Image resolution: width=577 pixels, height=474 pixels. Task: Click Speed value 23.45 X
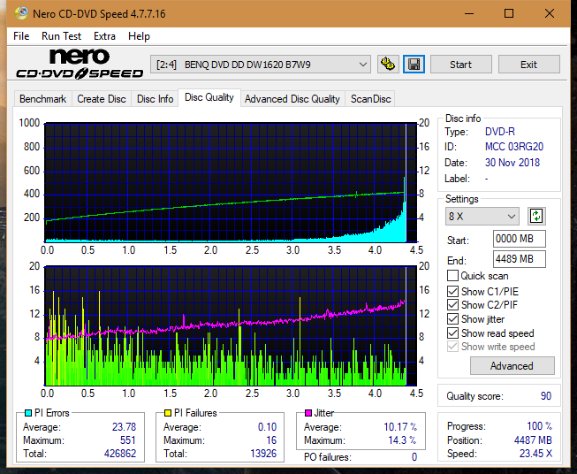pos(535,454)
